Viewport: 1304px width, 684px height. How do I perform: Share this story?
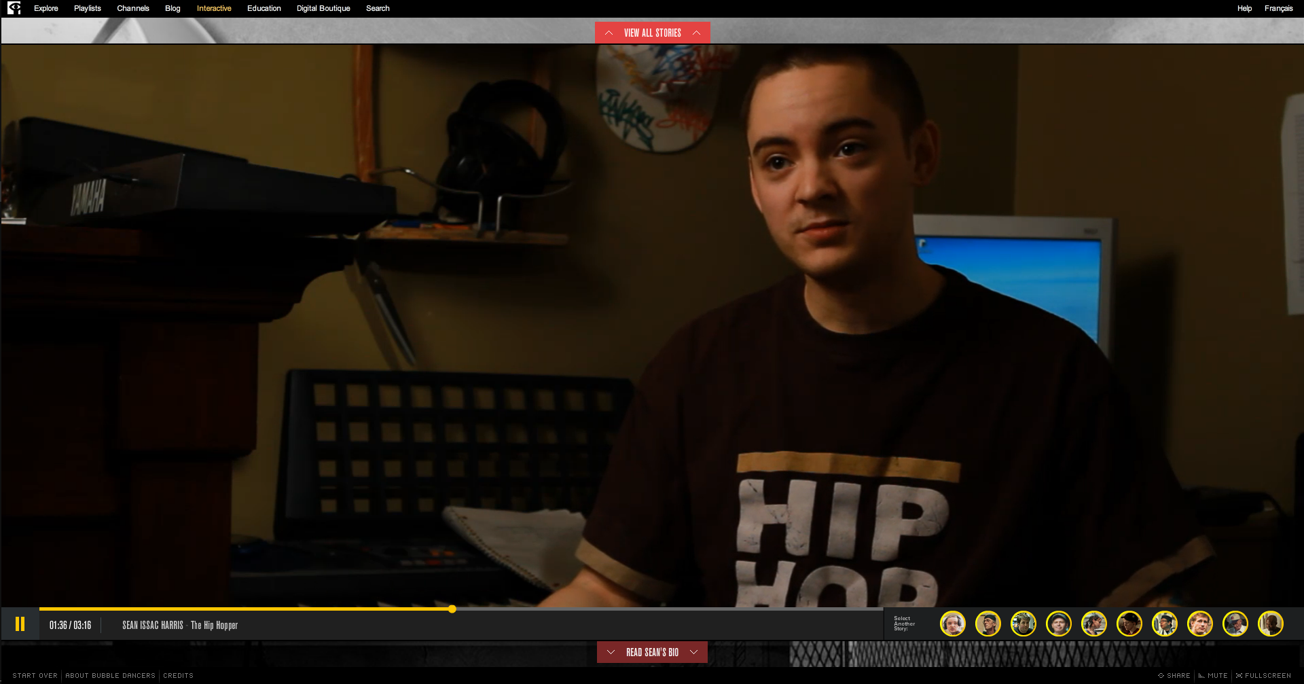tap(1174, 676)
